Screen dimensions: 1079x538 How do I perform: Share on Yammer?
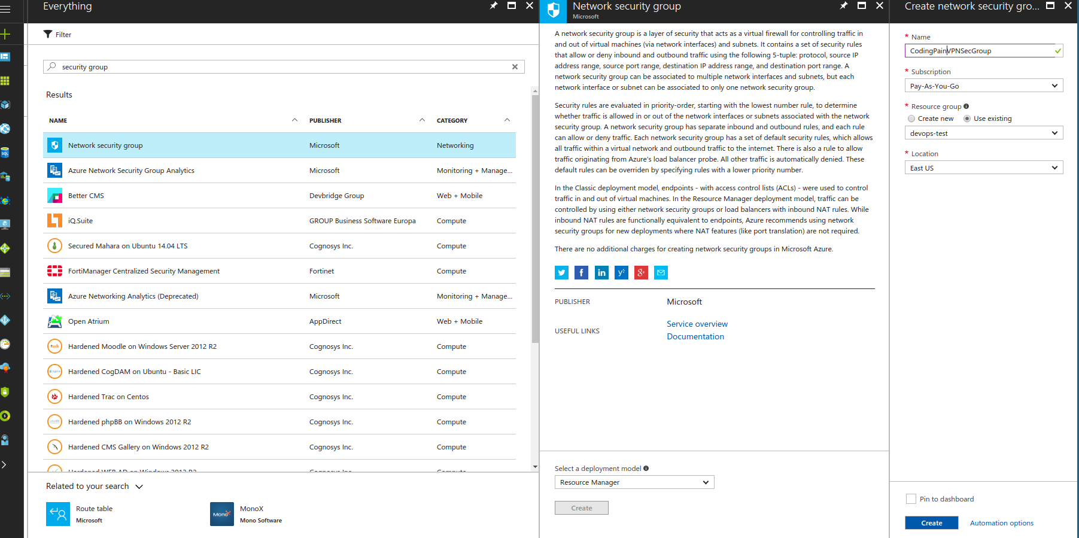coord(621,273)
